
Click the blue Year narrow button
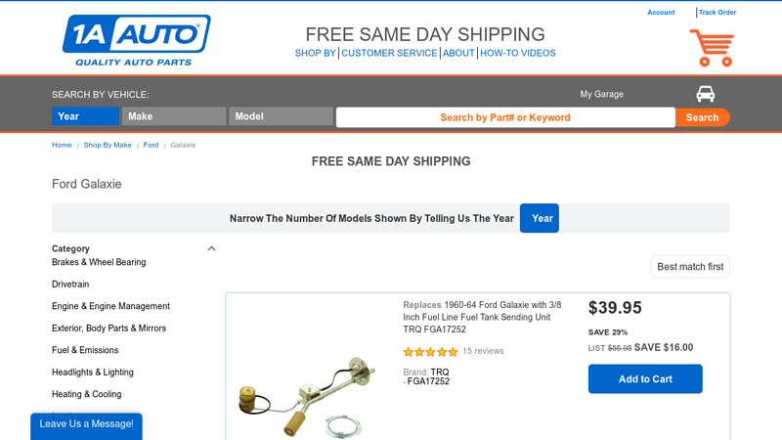[x=539, y=218]
